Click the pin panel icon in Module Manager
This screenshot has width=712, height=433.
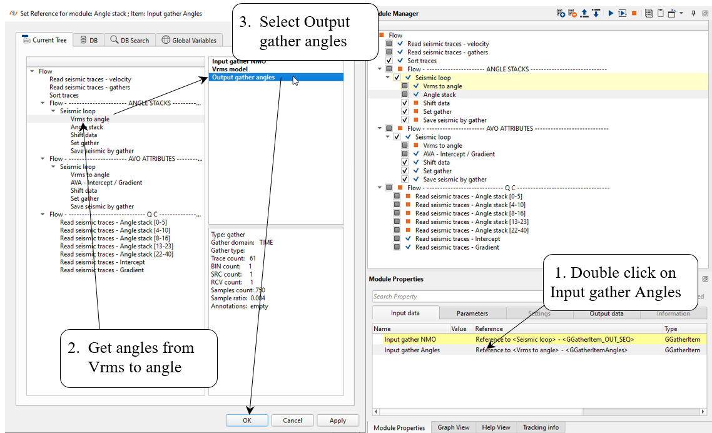tap(693, 13)
